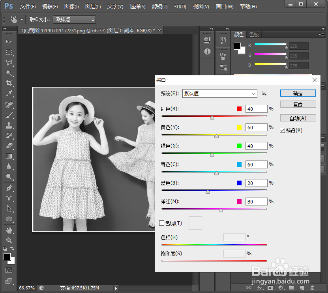Open the Info panel
Image resolution: width=328 pixels, height=293 pixels.
tap(207, 52)
